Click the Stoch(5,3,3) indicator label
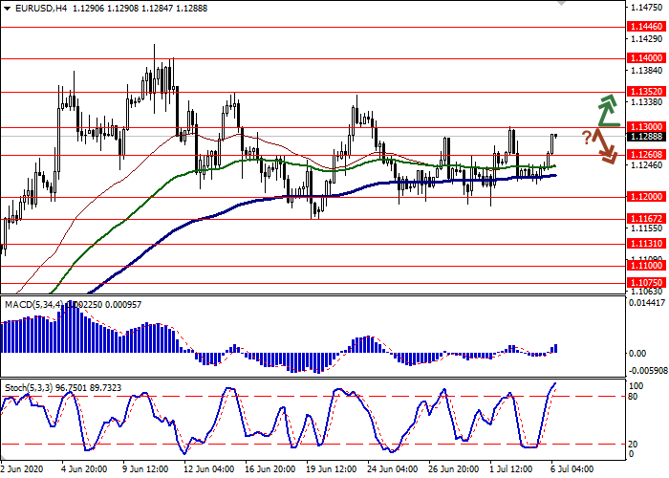 pyautogui.click(x=29, y=386)
